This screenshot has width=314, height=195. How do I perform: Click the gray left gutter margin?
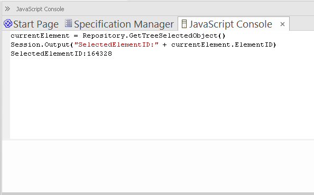(x=6, y=85)
